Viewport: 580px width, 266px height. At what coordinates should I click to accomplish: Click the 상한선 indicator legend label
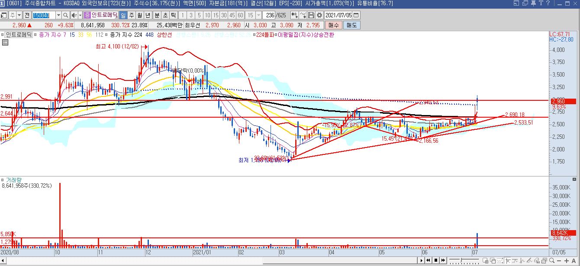coord(164,35)
